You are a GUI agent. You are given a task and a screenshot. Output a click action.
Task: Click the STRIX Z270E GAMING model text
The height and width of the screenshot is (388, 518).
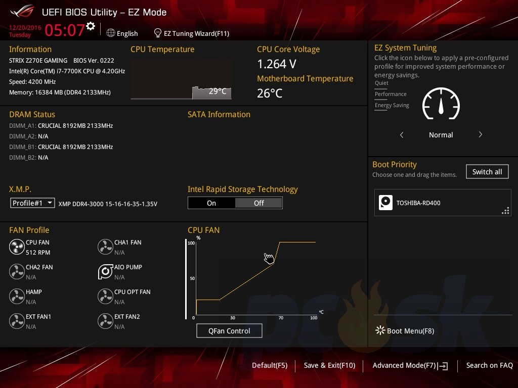pos(38,61)
